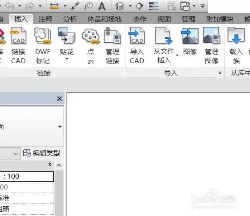Switch to the 视图 ribbon tab
Screen dimensions: 250x216
pyautogui.click(x=164, y=19)
